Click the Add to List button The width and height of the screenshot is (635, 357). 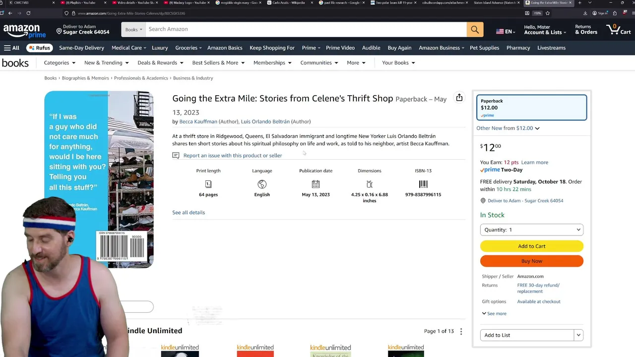(x=527, y=335)
